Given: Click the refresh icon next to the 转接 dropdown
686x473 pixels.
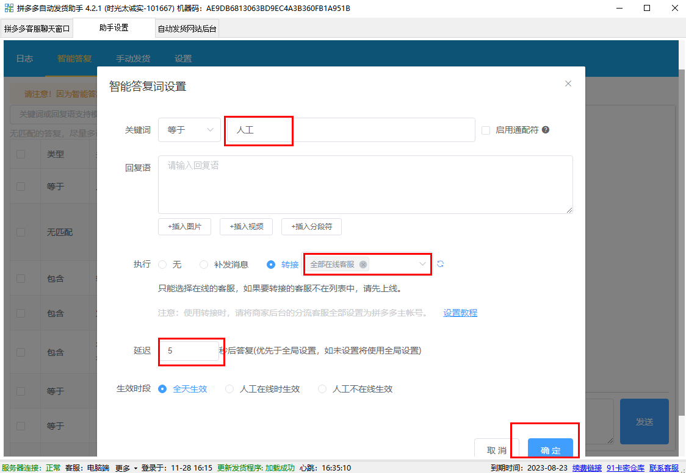Looking at the screenshot, I should [x=440, y=264].
